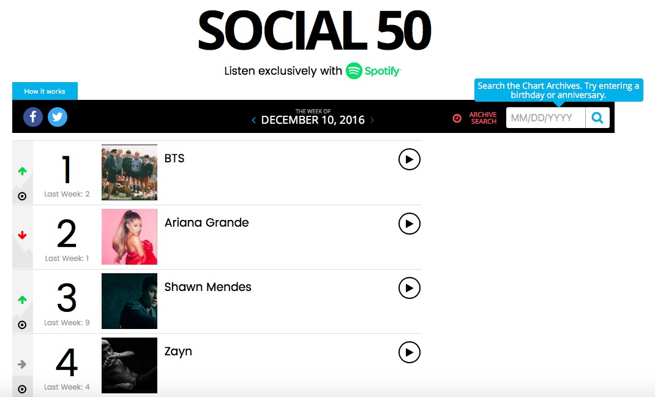Expand Shawn Mendes chart entry details
Screen dimensions: 655x397
pos(23,325)
